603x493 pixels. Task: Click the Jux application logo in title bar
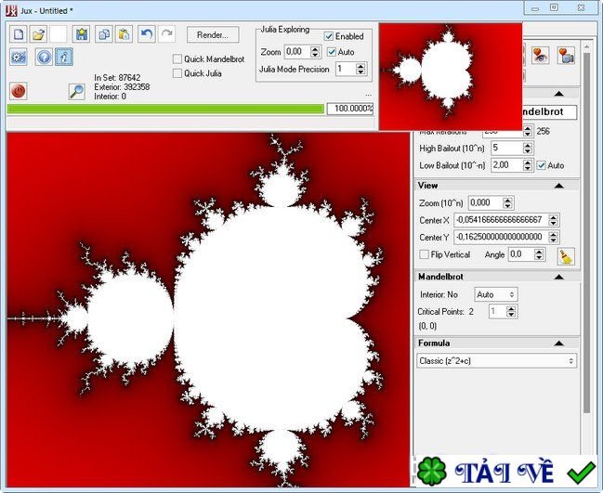click(11, 10)
